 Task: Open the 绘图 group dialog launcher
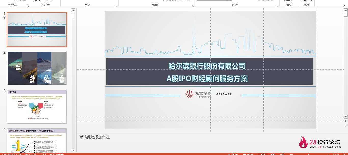(277, 5)
